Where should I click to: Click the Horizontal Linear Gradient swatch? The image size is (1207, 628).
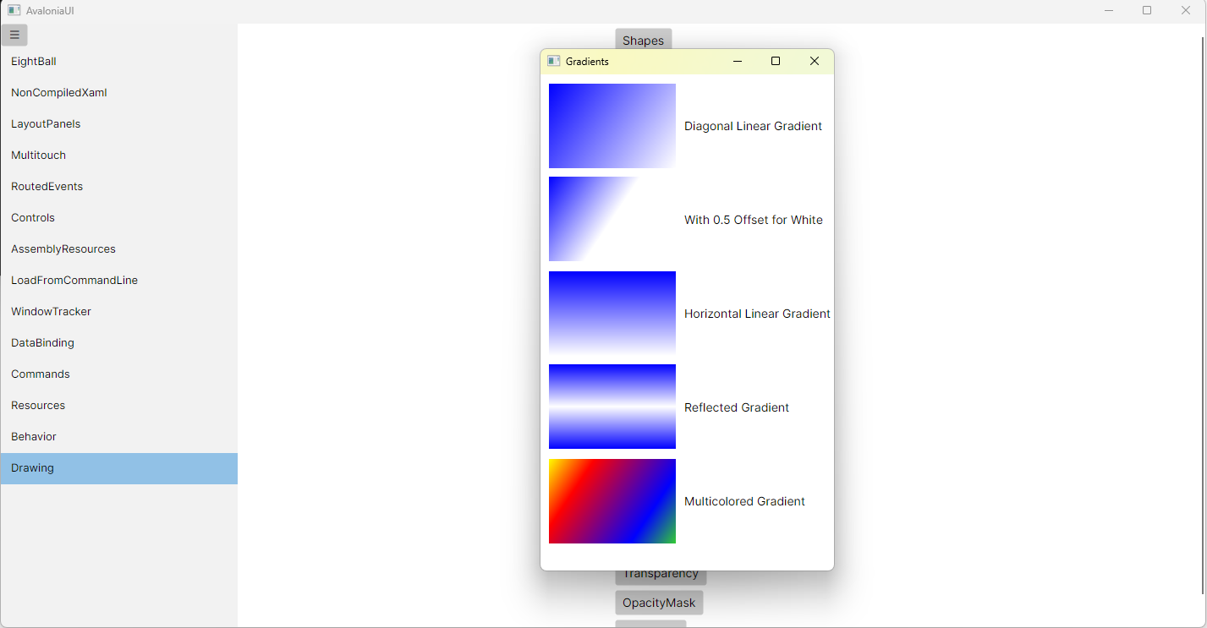(x=612, y=314)
